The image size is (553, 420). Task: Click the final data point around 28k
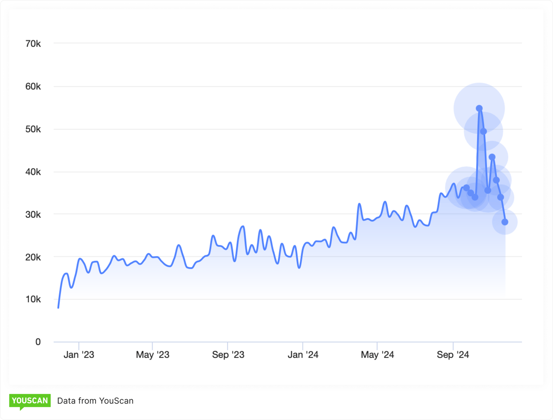click(x=505, y=221)
